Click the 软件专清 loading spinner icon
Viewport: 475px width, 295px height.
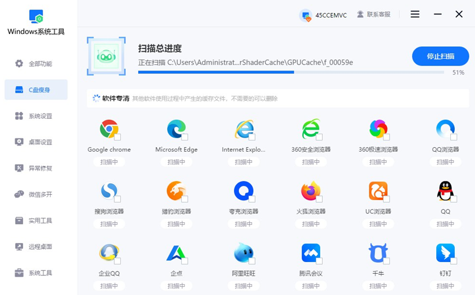(x=96, y=98)
